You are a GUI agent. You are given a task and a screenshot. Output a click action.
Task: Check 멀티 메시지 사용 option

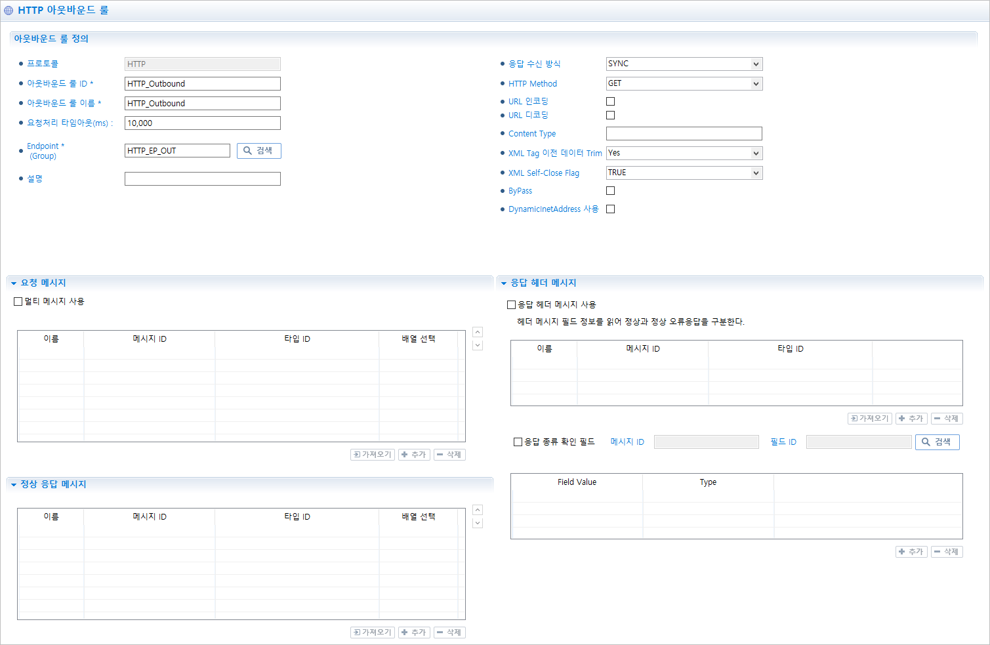click(18, 301)
